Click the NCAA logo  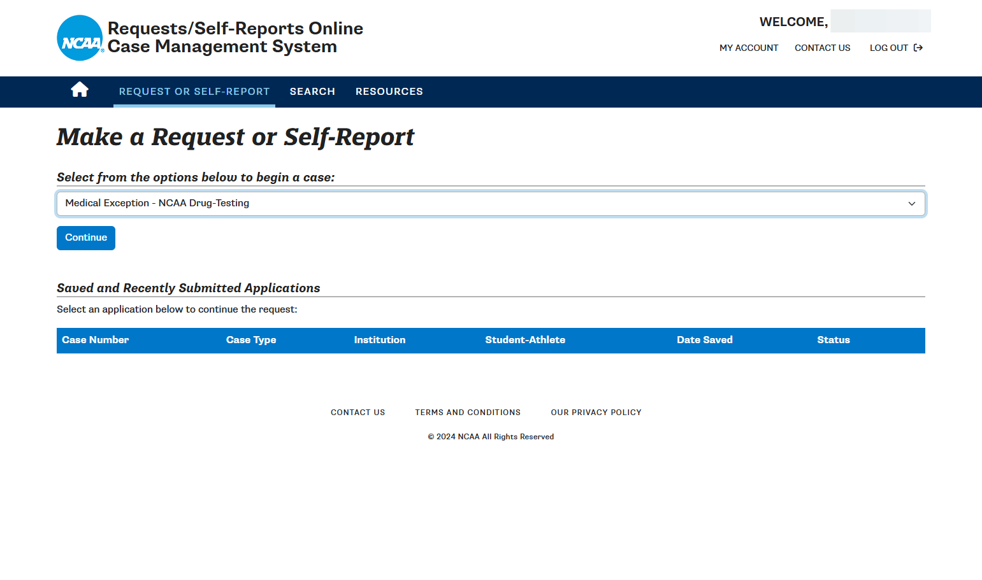tap(80, 38)
